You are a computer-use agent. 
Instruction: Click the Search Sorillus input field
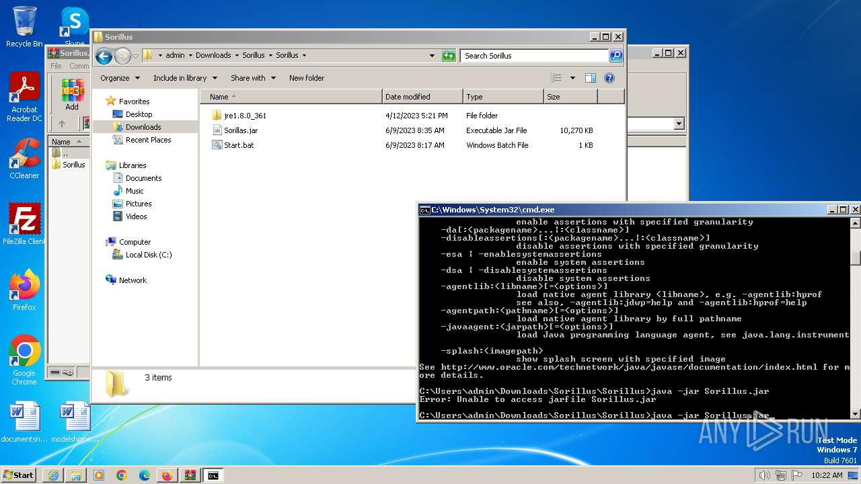pos(535,56)
